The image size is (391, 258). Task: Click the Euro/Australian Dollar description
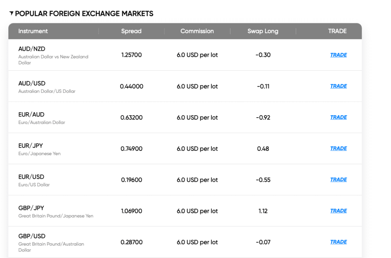pos(42,123)
